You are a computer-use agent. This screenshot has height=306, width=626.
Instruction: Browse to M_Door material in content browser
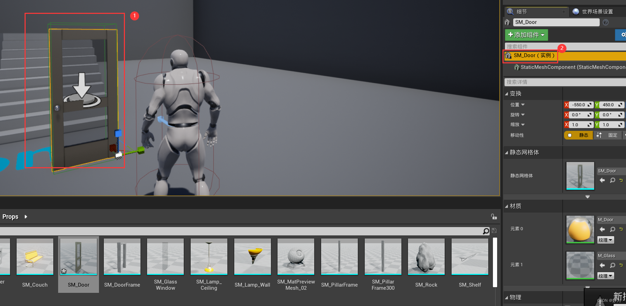pyautogui.click(x=613, y=229)
